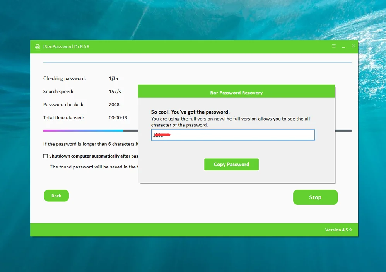The height and width of the screenshot is (272, 386).
Task: Stop the password search
Action: point(315,197)
